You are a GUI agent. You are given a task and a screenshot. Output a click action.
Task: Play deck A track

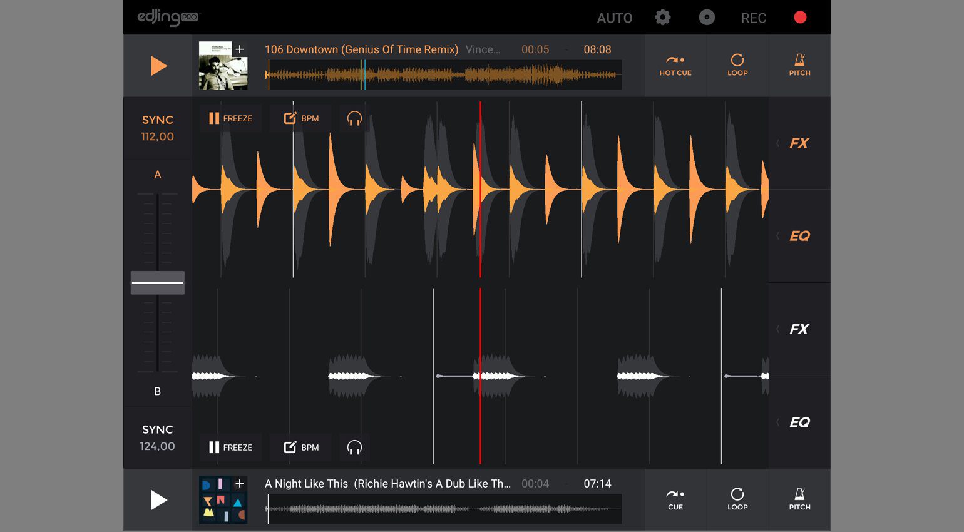point(159,66)
